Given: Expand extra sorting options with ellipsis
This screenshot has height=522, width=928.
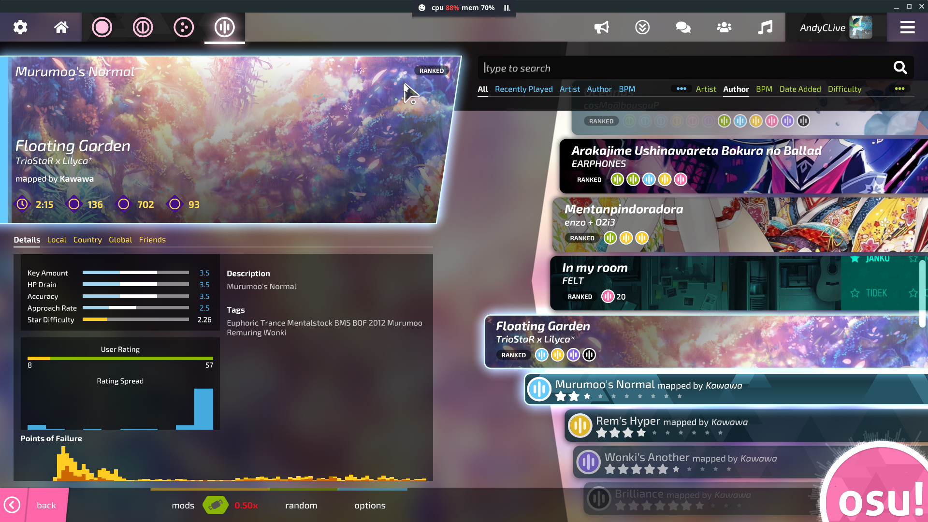Looking at the screenshot, I should [x=899, y=89].
